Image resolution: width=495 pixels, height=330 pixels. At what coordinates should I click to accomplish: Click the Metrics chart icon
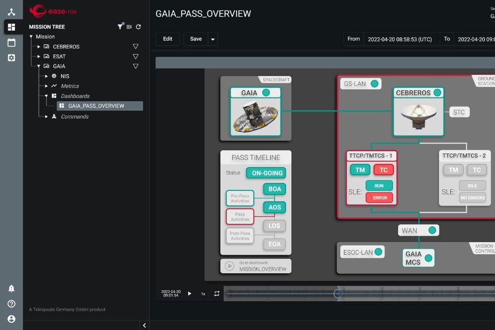click(54, 86)
